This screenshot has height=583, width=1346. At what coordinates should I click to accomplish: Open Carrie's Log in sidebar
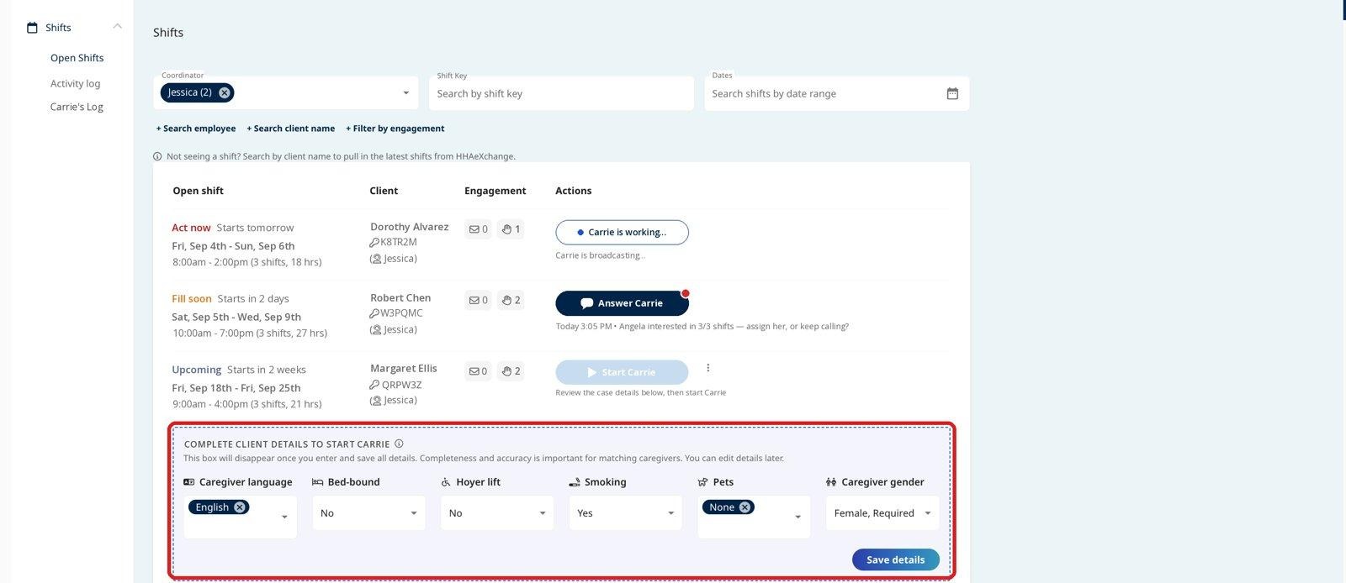[x=77, y=107]
